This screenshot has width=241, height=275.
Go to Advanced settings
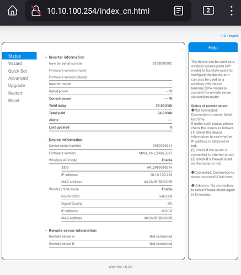(18, 78)
